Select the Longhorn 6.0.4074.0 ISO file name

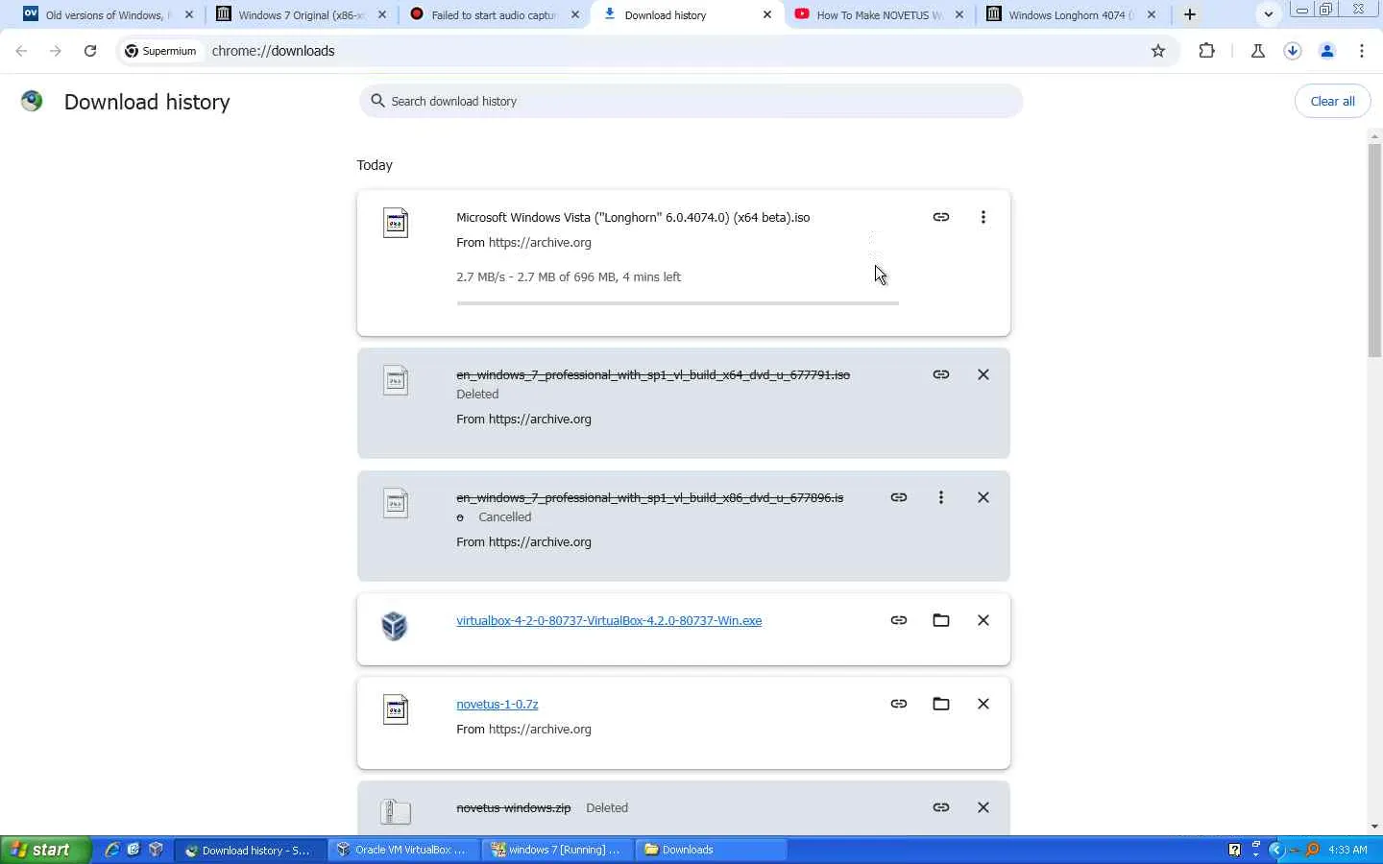(633, 217)
